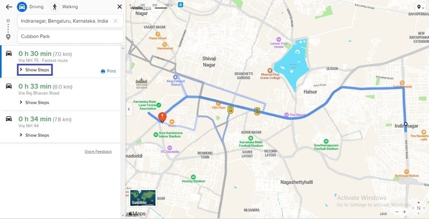The width and height of the screenshot is (429, 219).
Task: Open the Legal link on map
Action: click(383, 214)
